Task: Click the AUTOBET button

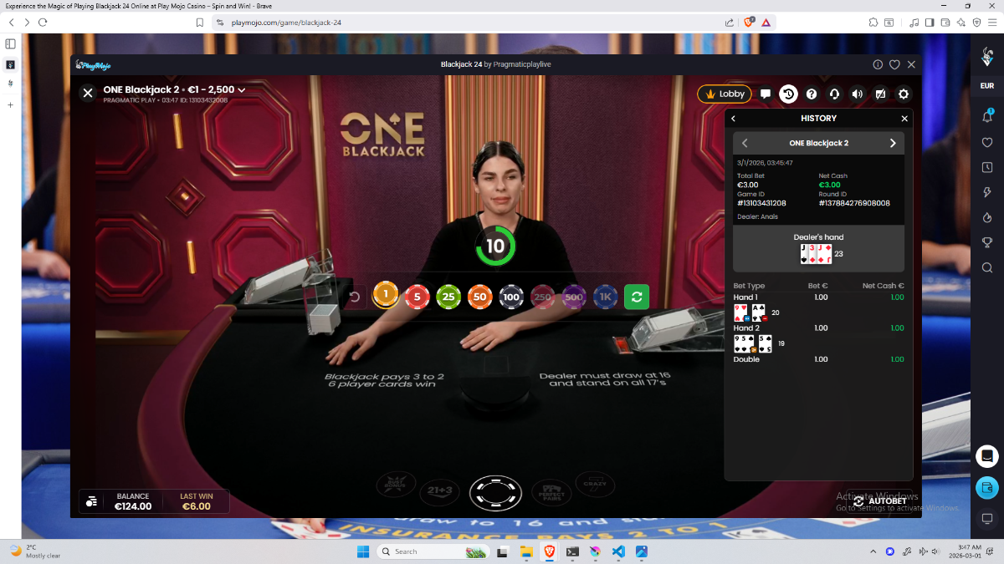Action: click(x=879, y=501)
